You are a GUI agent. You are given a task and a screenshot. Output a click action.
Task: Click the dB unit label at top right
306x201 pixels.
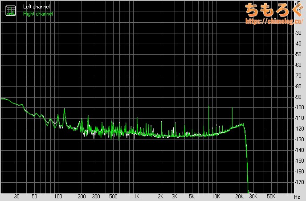[298, 3]
